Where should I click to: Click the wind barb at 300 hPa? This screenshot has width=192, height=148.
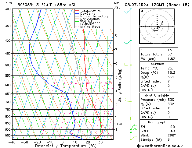tap(128, 11)
